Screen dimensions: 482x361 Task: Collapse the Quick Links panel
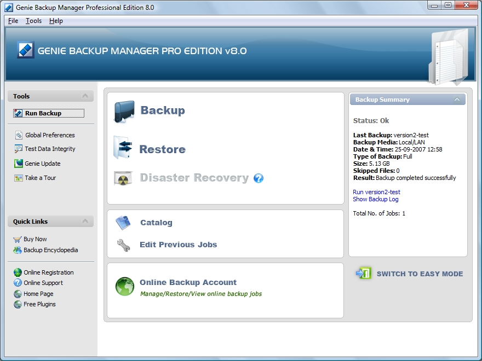(85, 222)
